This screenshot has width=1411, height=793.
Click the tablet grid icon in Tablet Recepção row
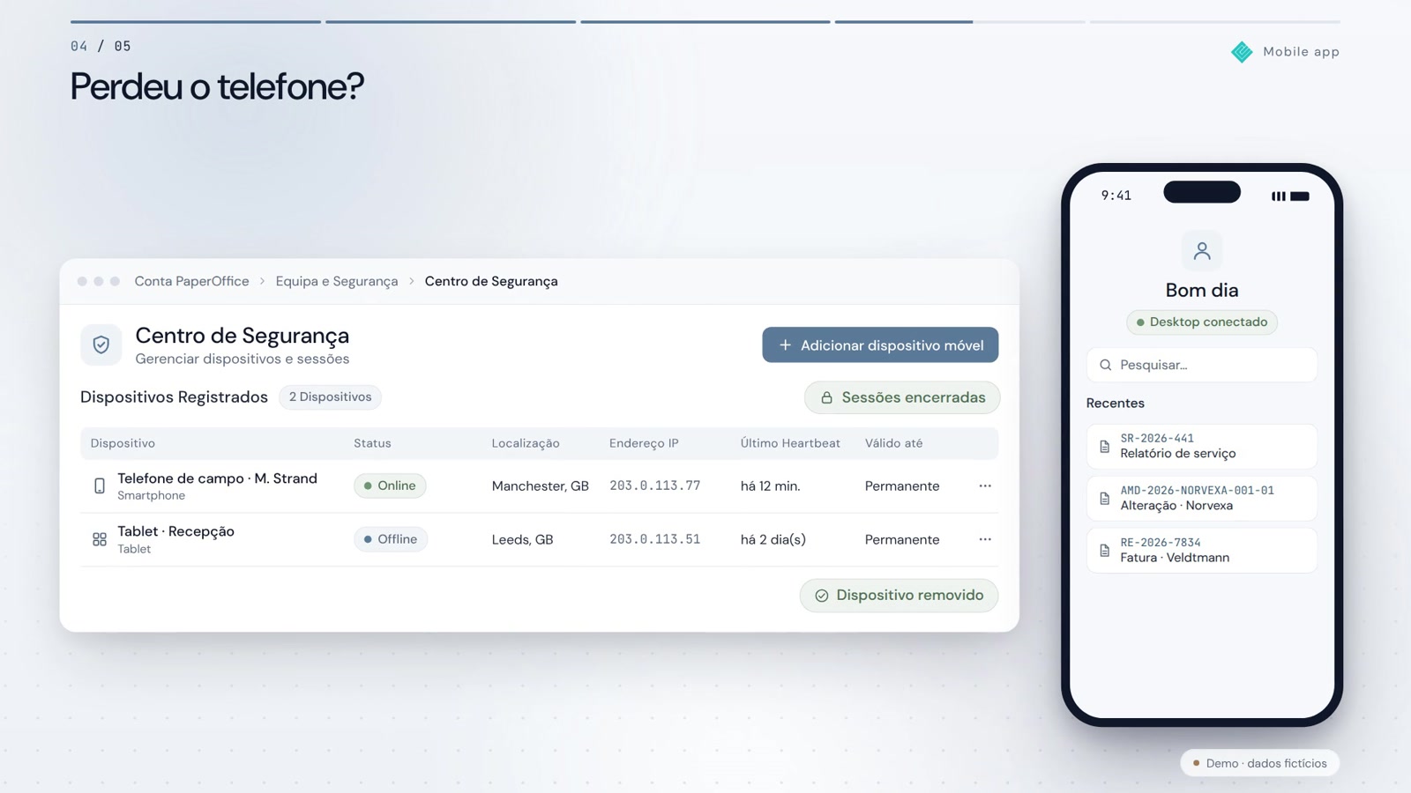pos(100,539)
